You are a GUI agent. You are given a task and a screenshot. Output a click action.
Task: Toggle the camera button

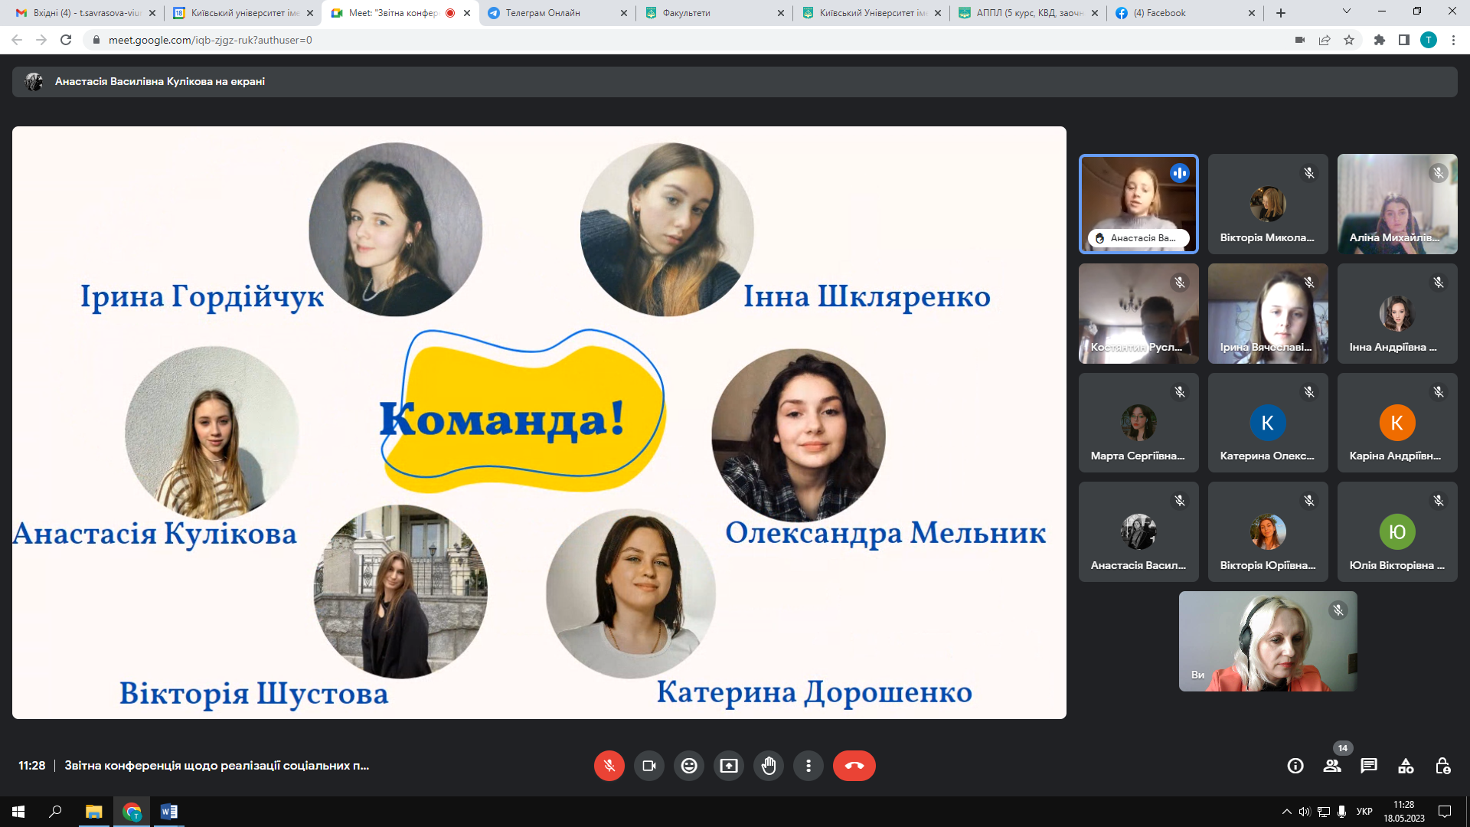[x=649, y=766]
